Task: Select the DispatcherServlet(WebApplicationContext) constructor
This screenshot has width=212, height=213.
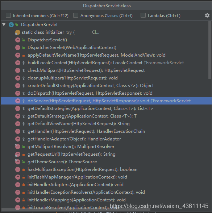Action: [x=72, y=48]
